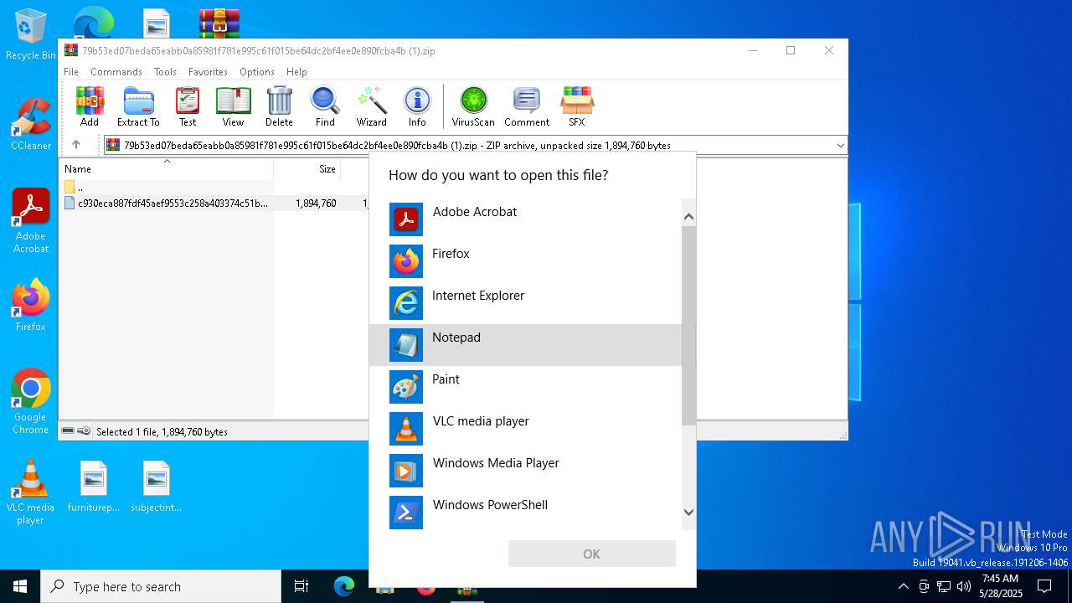Open the Firefox desktop shortcut
Viewport: 1072px width, 603px height.
point(31,305)
